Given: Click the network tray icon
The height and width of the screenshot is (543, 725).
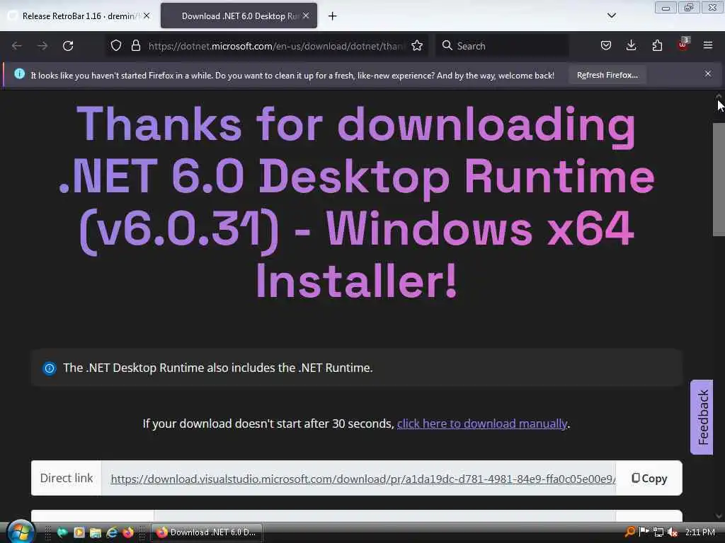Looking at the screenshot, I should 658,532.
